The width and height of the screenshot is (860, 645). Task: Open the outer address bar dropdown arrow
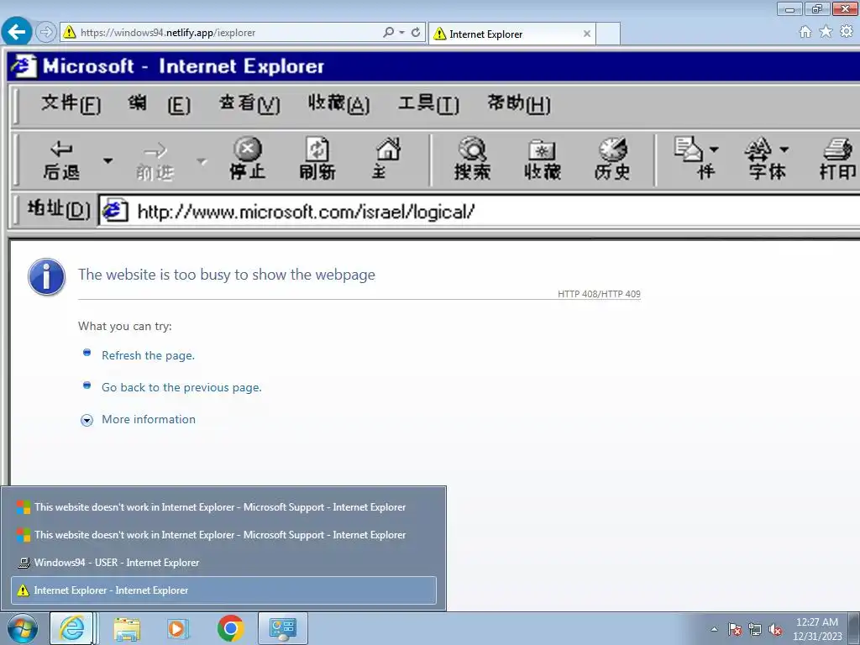(402, 33)
